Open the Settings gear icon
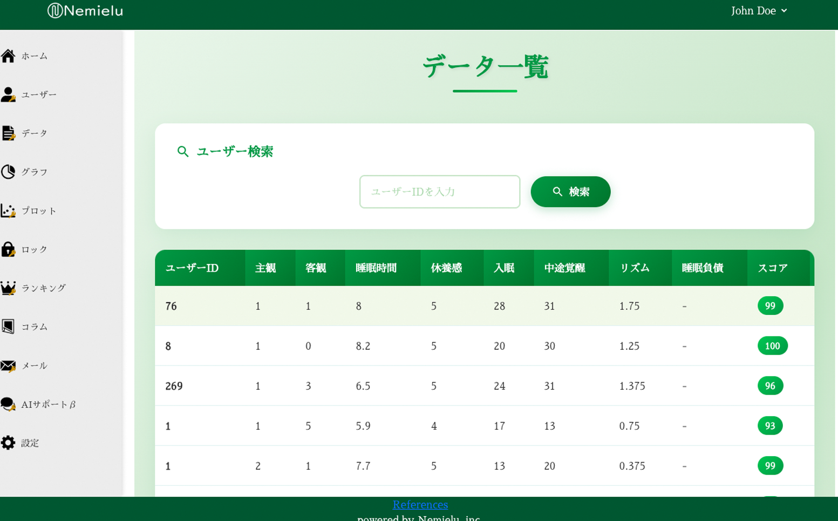Screen dimensions: 838x521 8,443
